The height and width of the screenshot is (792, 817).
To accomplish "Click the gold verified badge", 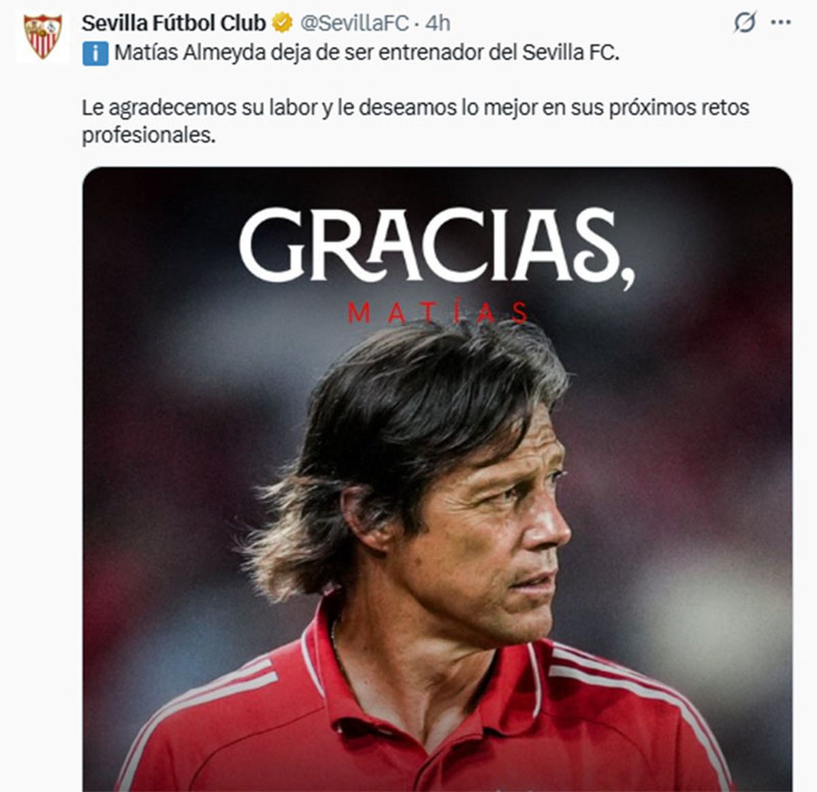I will tap(282, 23).
